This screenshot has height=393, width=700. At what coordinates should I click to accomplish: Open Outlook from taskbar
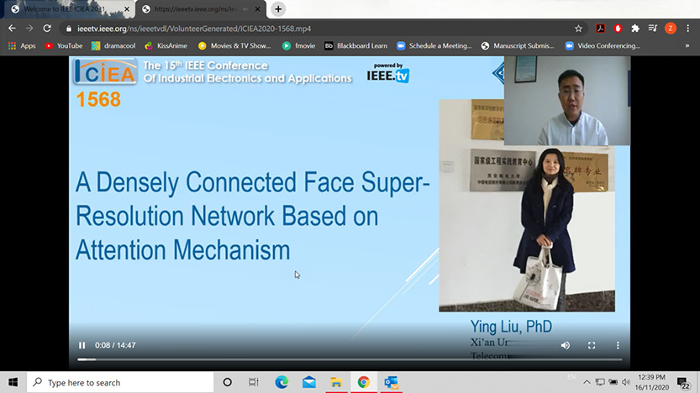(391, 382)
